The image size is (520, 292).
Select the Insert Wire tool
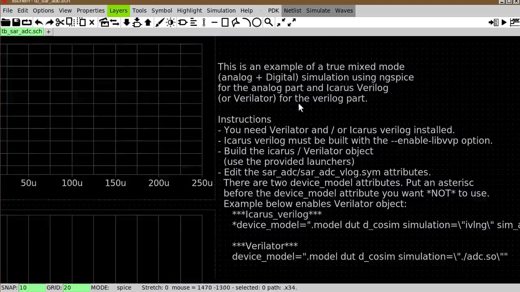pos(204,22)
